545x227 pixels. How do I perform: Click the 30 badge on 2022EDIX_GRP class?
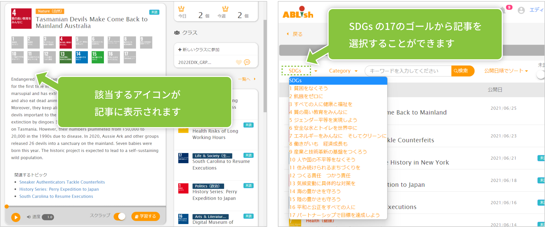click(x=247, y=62)
